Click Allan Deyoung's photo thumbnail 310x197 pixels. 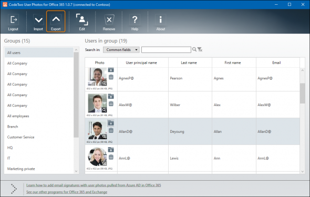click(97, 130)
